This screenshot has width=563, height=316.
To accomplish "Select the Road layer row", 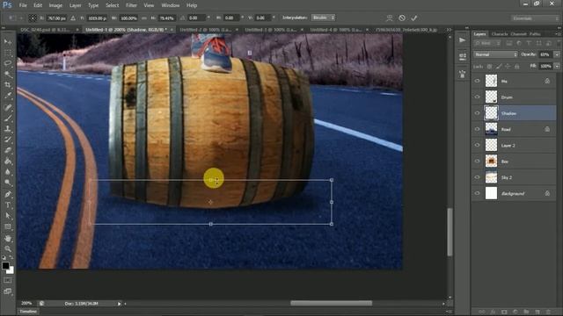I will click(x=514, y=129).
